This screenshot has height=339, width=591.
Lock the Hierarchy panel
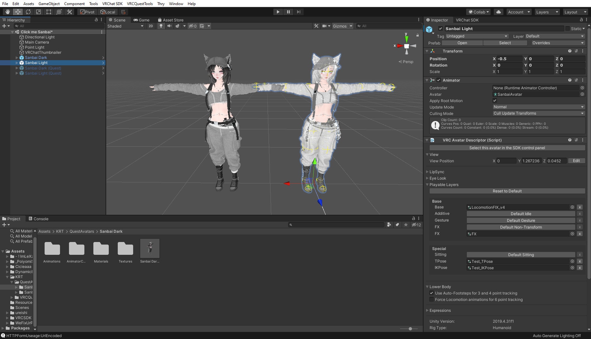96,20
